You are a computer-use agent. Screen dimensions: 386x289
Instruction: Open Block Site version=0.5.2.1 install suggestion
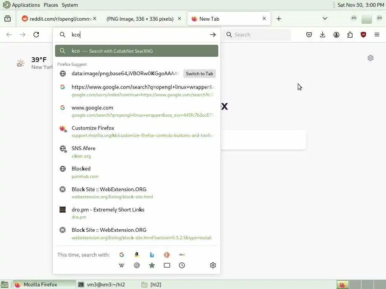(x=136, y=233)
